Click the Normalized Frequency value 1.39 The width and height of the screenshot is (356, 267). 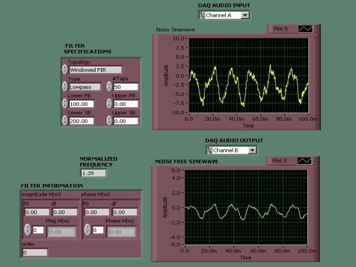click(x=93, y=173)
